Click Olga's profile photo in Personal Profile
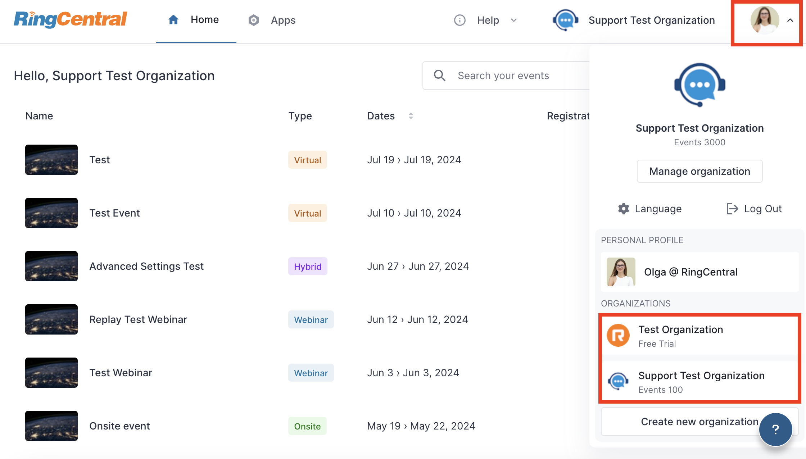This screenshot has height=459, width=806. point(621,272)
